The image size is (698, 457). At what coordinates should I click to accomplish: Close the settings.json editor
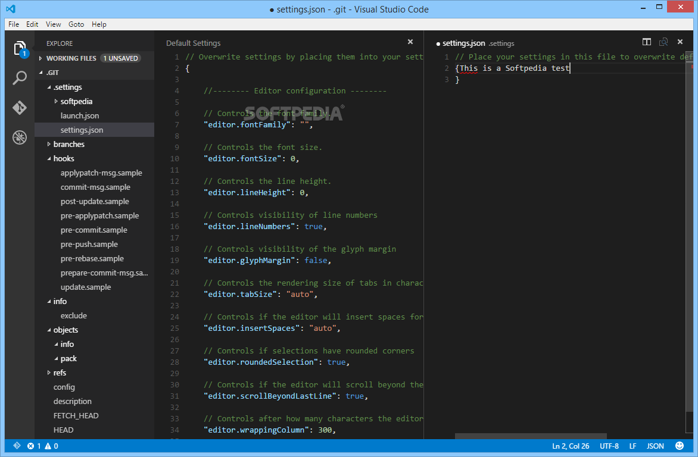coord(680,42)
